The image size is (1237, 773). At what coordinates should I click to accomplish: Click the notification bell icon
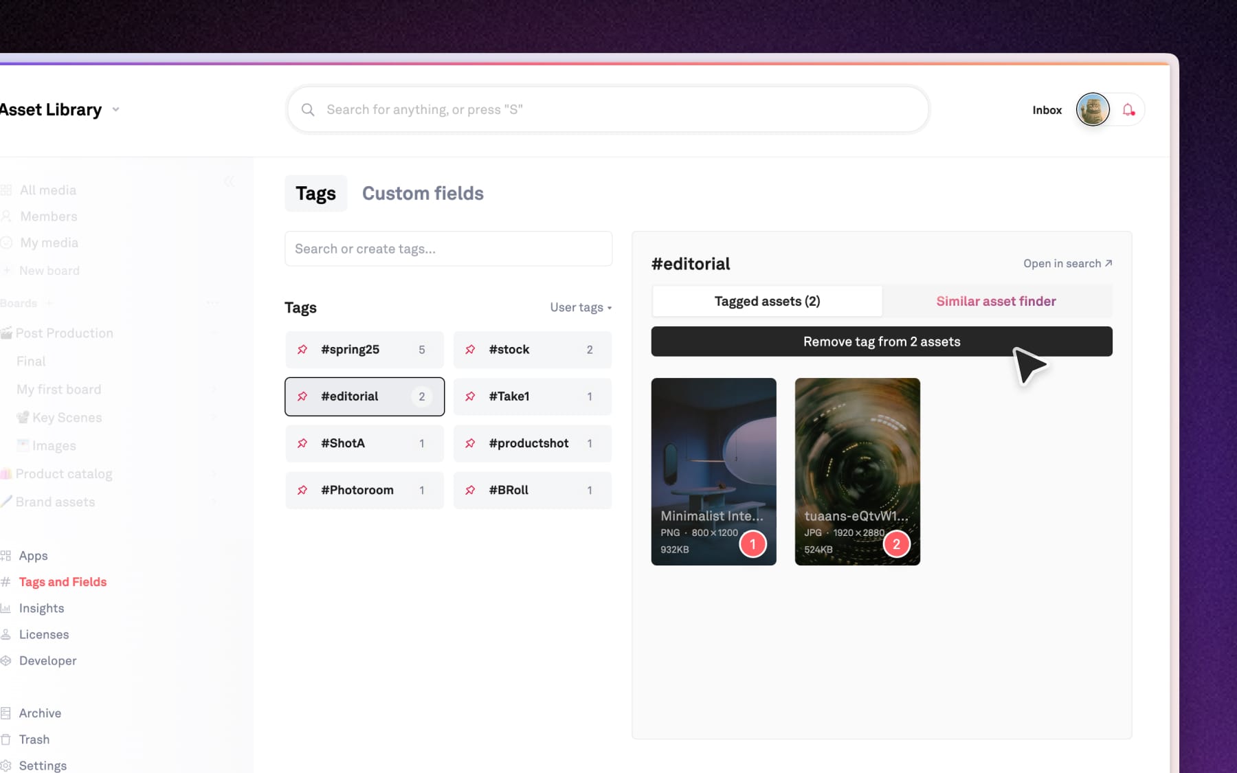pyautogui.click(x=1128, y=110)
